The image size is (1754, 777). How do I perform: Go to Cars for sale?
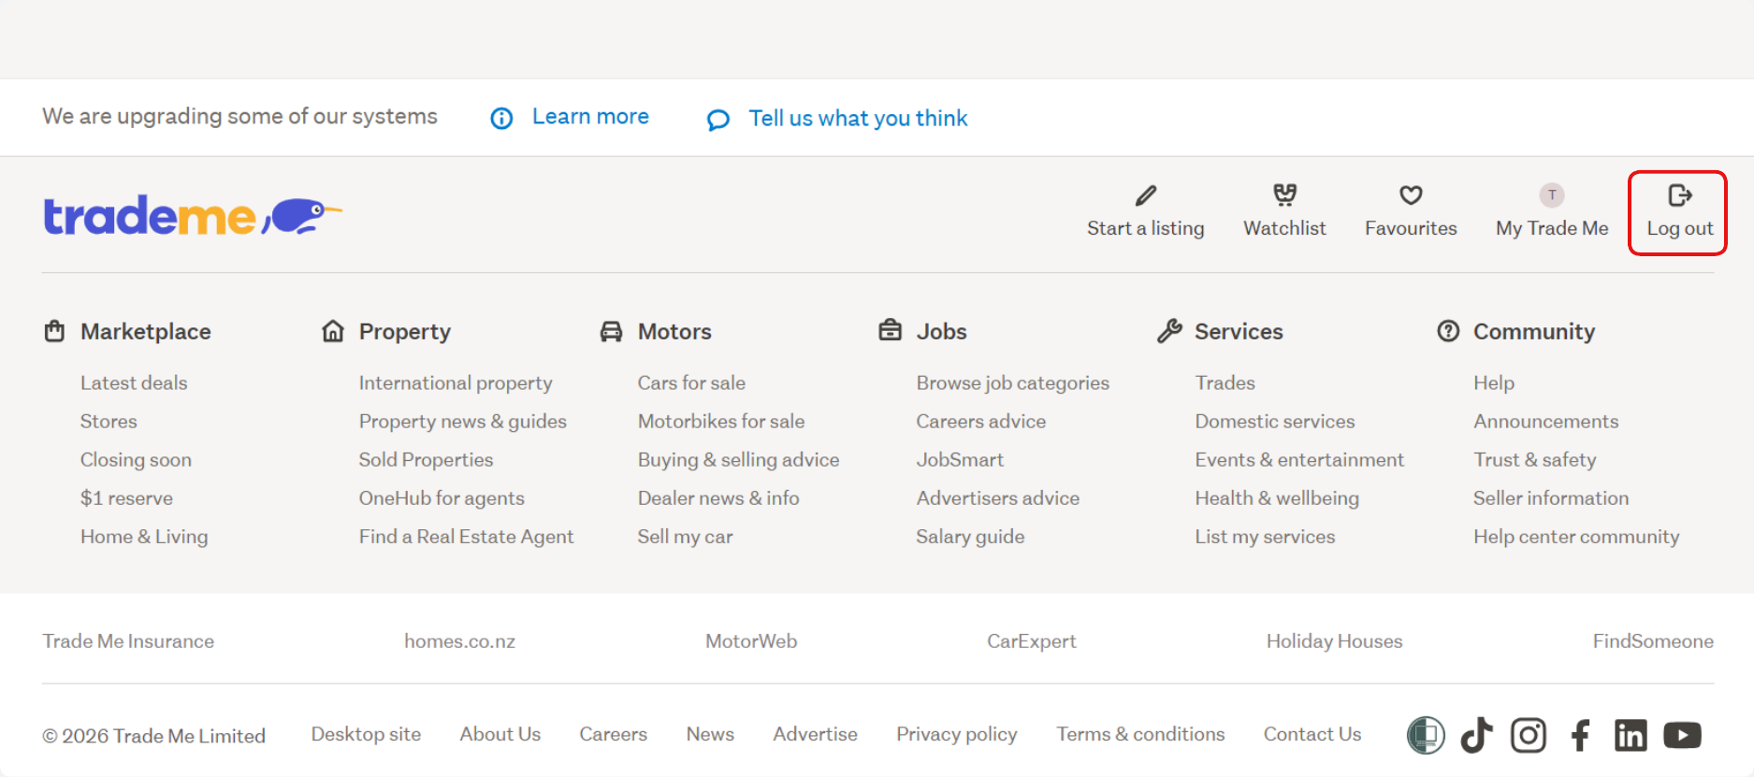(x=691, y=383)
